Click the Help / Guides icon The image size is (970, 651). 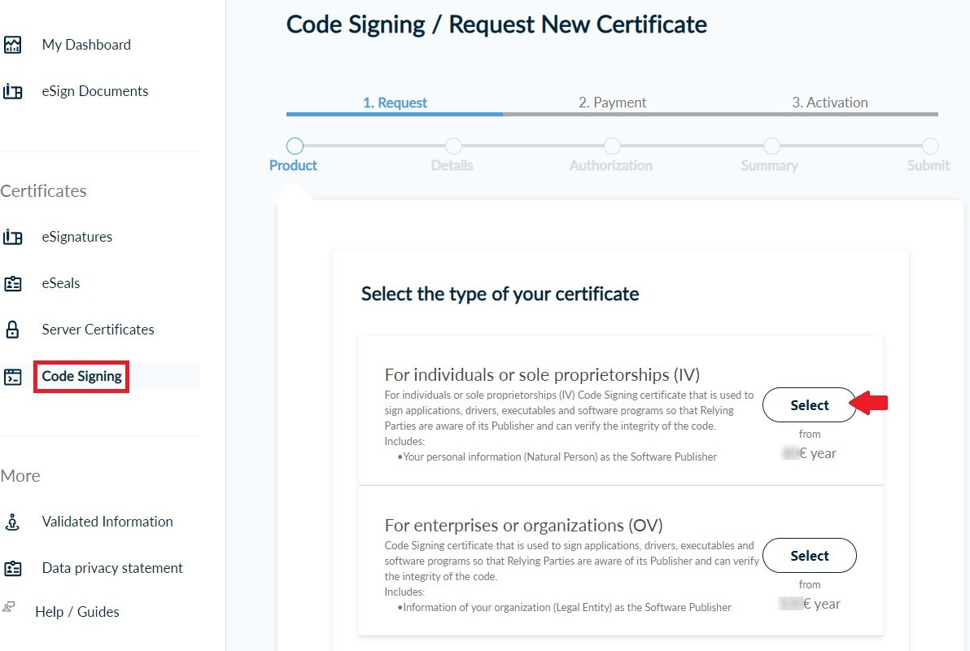(9, 607)
